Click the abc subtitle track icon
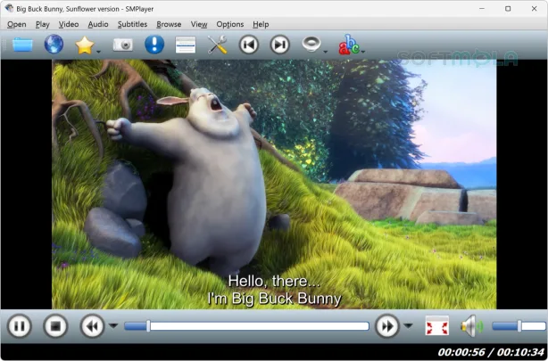The height and width of the screenshot is (361, 548). pyautogui.click(x=348, y=45)
